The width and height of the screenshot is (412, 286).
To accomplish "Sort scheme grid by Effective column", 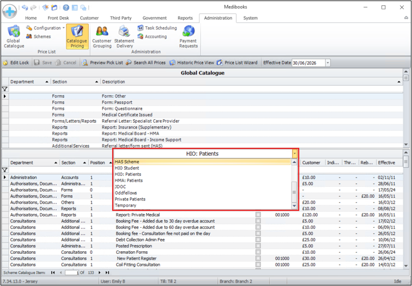I will pos(389,162).
